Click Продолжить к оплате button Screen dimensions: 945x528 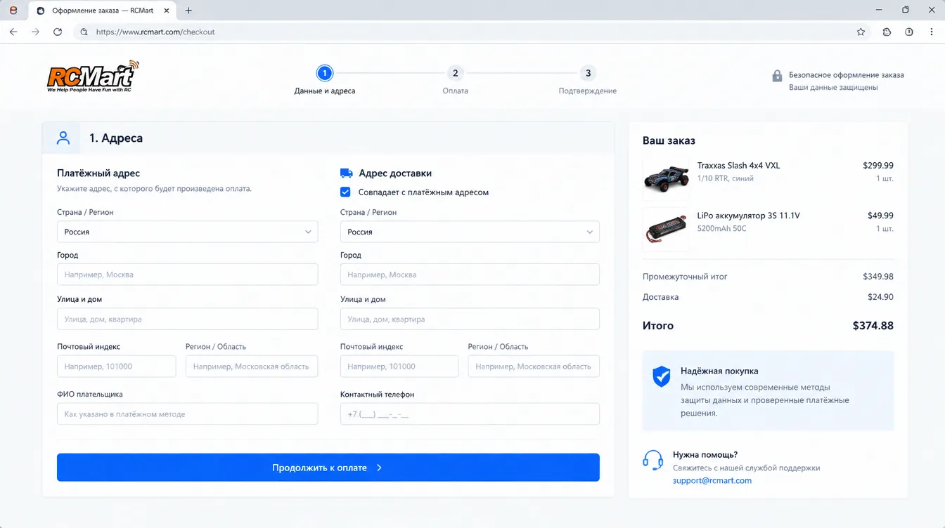coord(328,468)
